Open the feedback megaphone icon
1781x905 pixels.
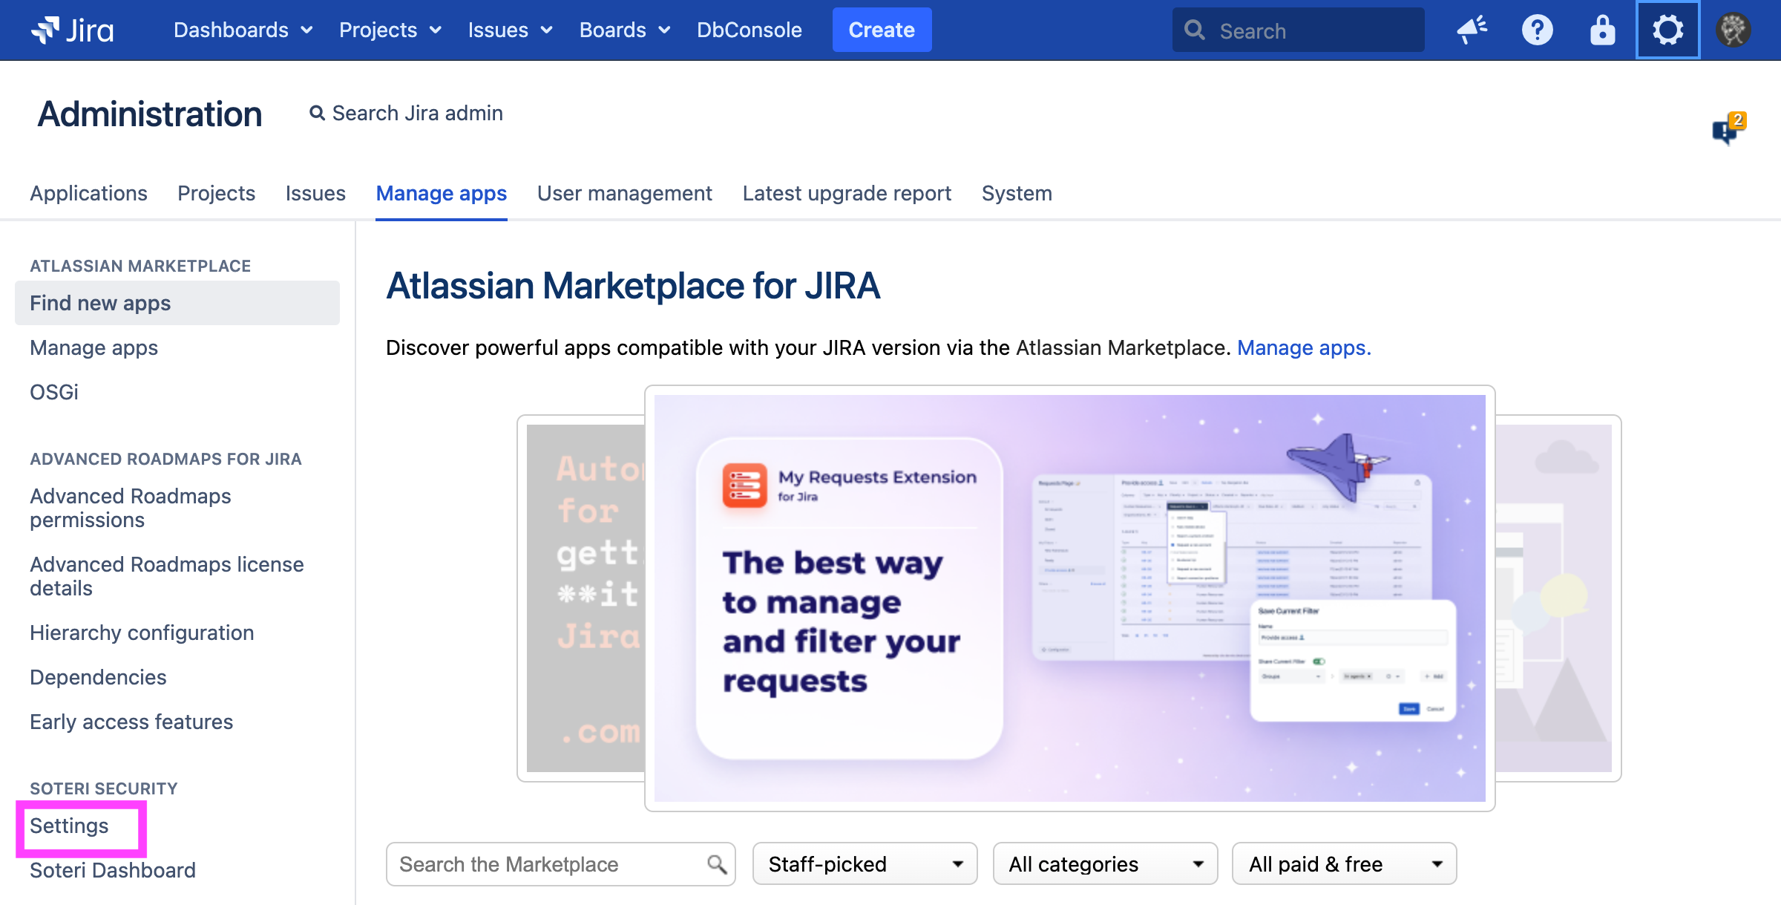coord(1472,30)
